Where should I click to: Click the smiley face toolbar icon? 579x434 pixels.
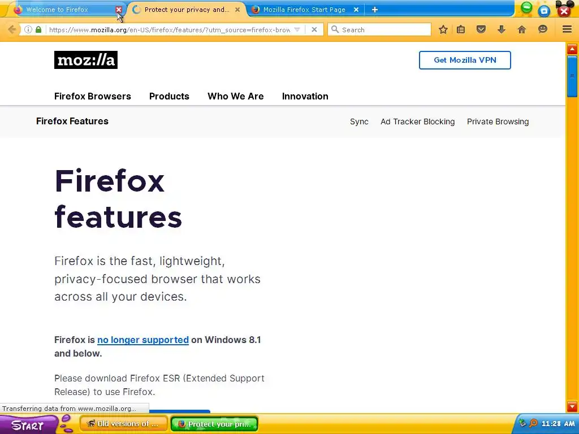pos(542,29)
